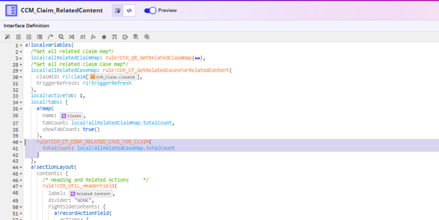Viewport: 439px width, 220px height.
Task: Click the fx function toolbar icon
Action: (x=93, y=37)
